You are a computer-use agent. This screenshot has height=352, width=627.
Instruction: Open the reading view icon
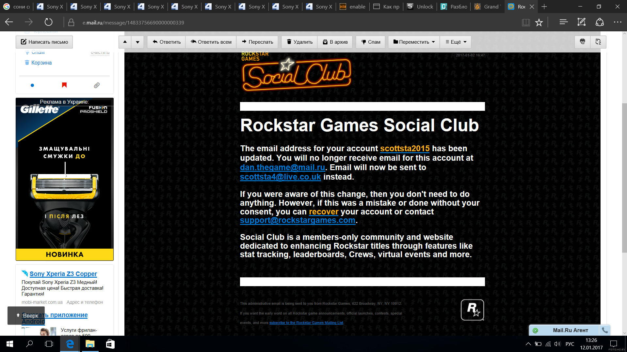[x=526, y=22]
